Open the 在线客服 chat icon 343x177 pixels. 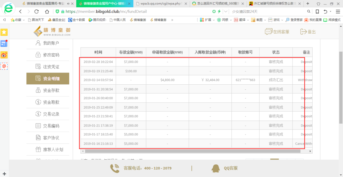coord(268,32)
